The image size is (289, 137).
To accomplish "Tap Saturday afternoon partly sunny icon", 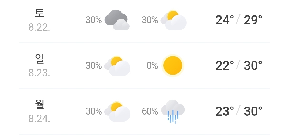I will click(x=173, y=20).
